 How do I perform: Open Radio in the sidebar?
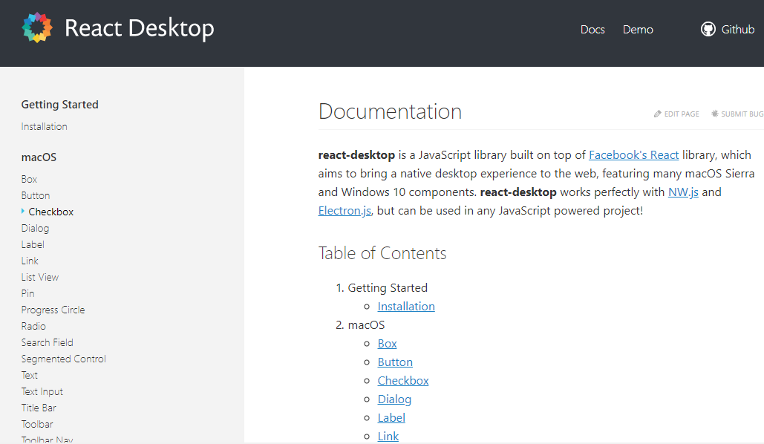(x=33, y=326)
